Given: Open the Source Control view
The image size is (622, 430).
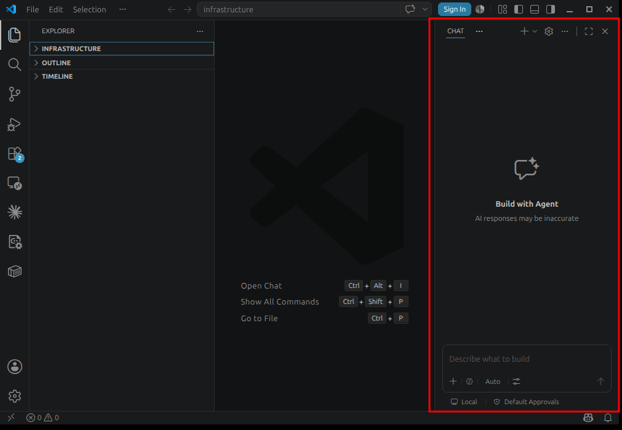Looking at the screenshot, I should 14,94.
